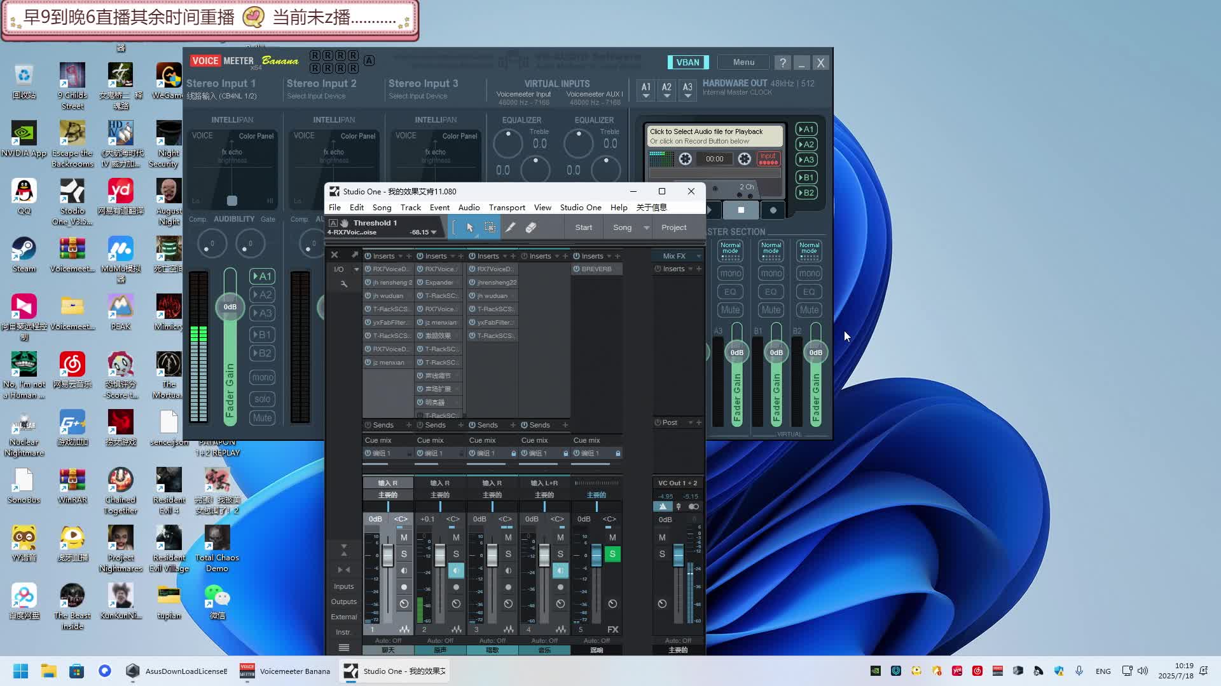This screenshot has height=686, width=1221.
Task: Click the Voicemeeter help question mark
Action: (783, 62)
